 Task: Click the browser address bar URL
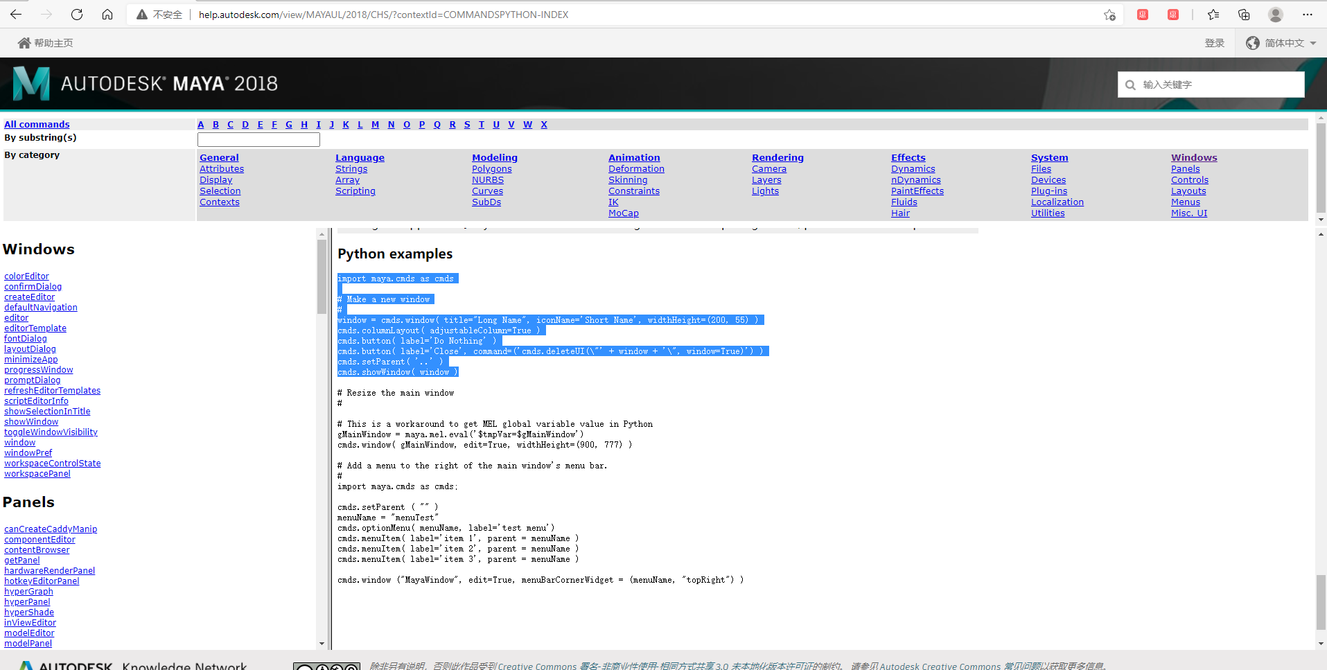[x=383, y=15]
